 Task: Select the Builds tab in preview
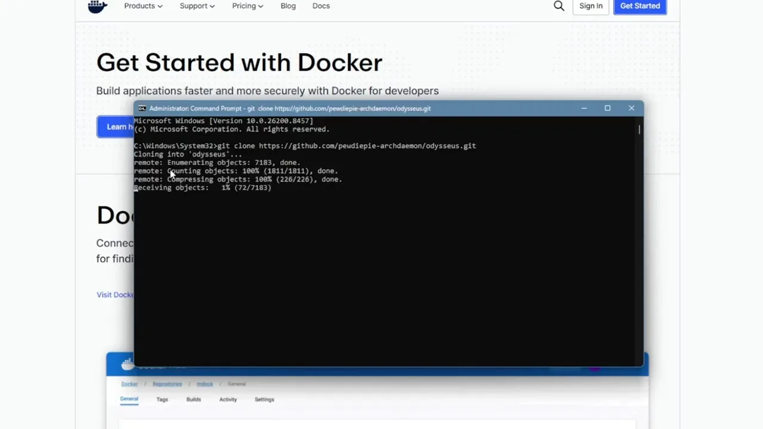tap(194, 399)
